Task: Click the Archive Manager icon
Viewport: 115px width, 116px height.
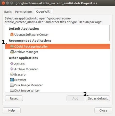Action: point(12,52)
